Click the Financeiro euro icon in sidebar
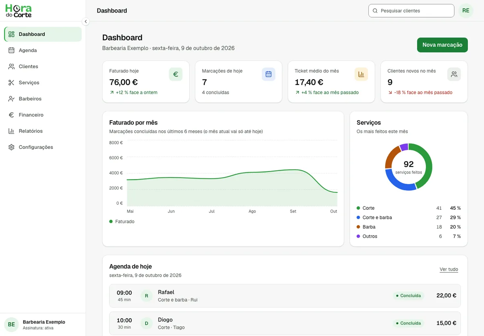 (11, 115)
